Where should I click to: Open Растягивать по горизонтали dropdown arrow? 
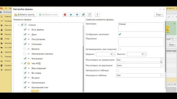162,60
